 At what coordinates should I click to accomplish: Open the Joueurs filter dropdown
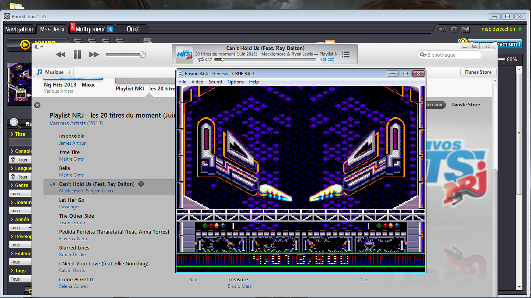pyautogui.click(x=20, y=211)
